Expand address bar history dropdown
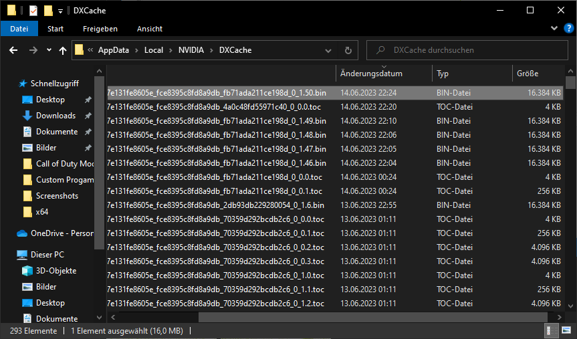 (x=328, y=50)
